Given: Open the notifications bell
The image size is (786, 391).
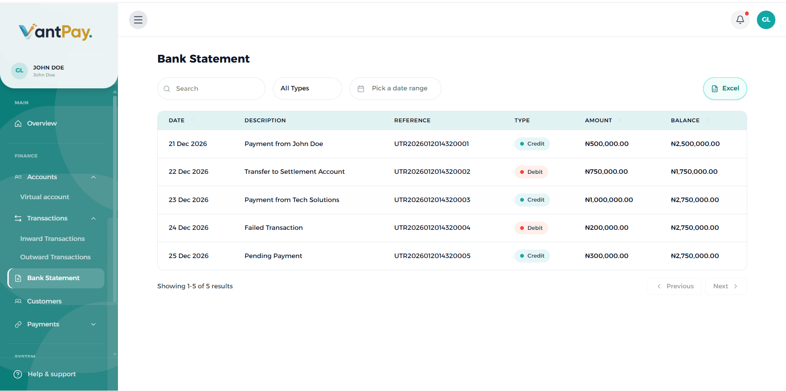Looking at the screenshot, I should click(x=740, y=20).
